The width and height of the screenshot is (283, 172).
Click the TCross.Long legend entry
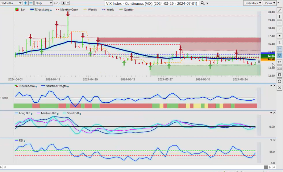[x=42, y=10]
